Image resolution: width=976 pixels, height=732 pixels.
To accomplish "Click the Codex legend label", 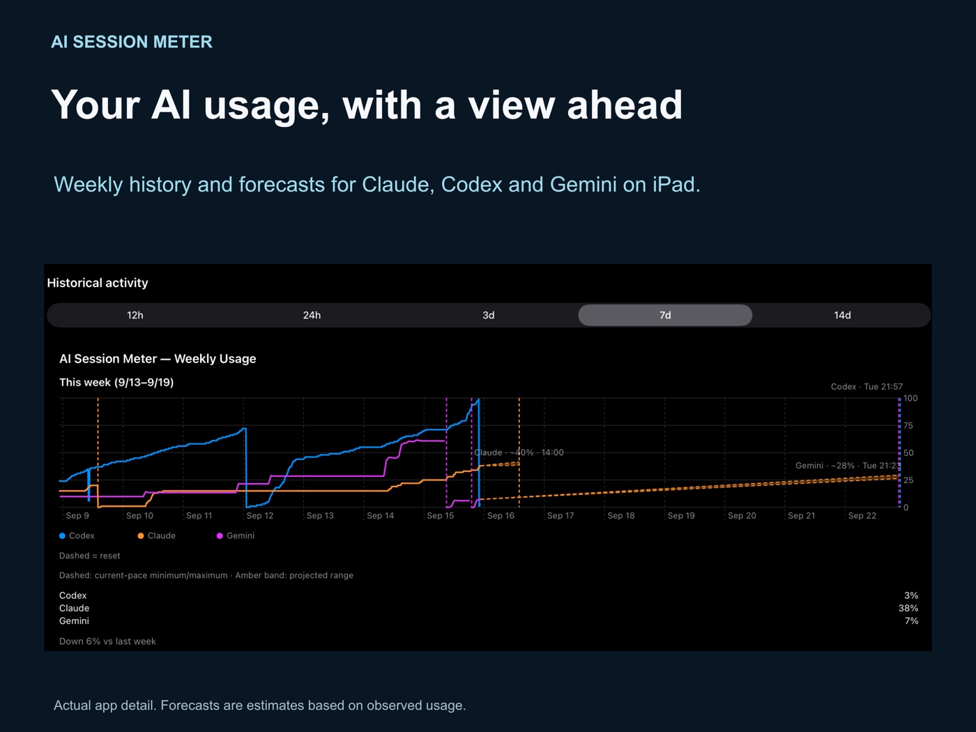I will (x=82, y=536).
